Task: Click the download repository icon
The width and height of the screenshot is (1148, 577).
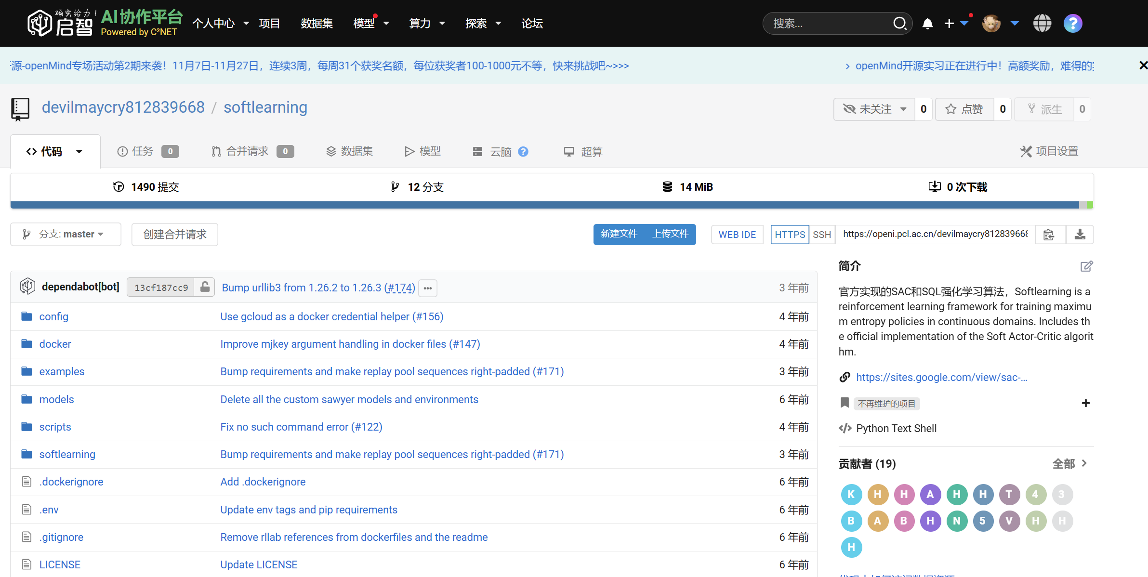Action: (x=1080, y=235)
